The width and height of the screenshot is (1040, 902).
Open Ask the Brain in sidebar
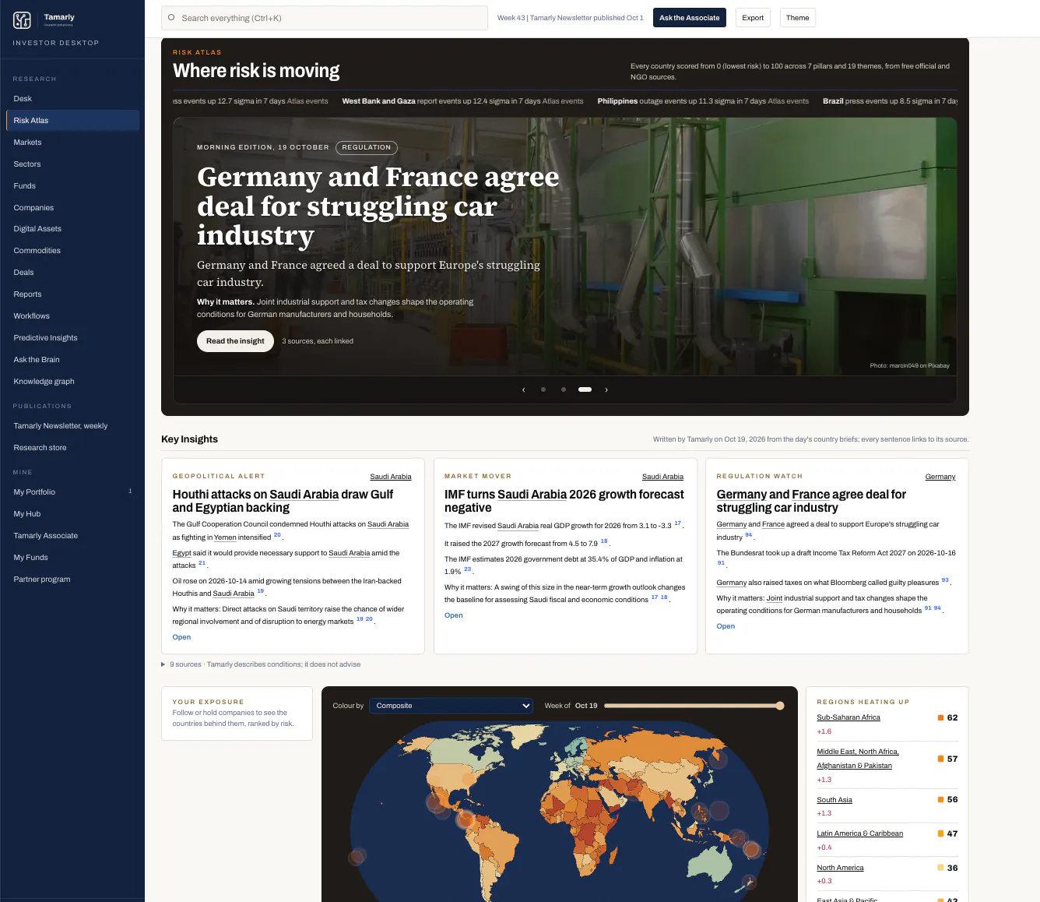[x=72, y=360]
